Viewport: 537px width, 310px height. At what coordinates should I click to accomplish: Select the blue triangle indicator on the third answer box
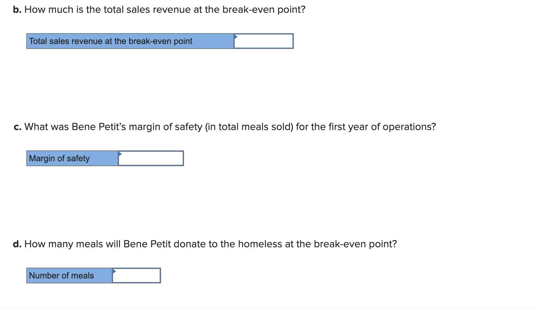pos(115,271)
